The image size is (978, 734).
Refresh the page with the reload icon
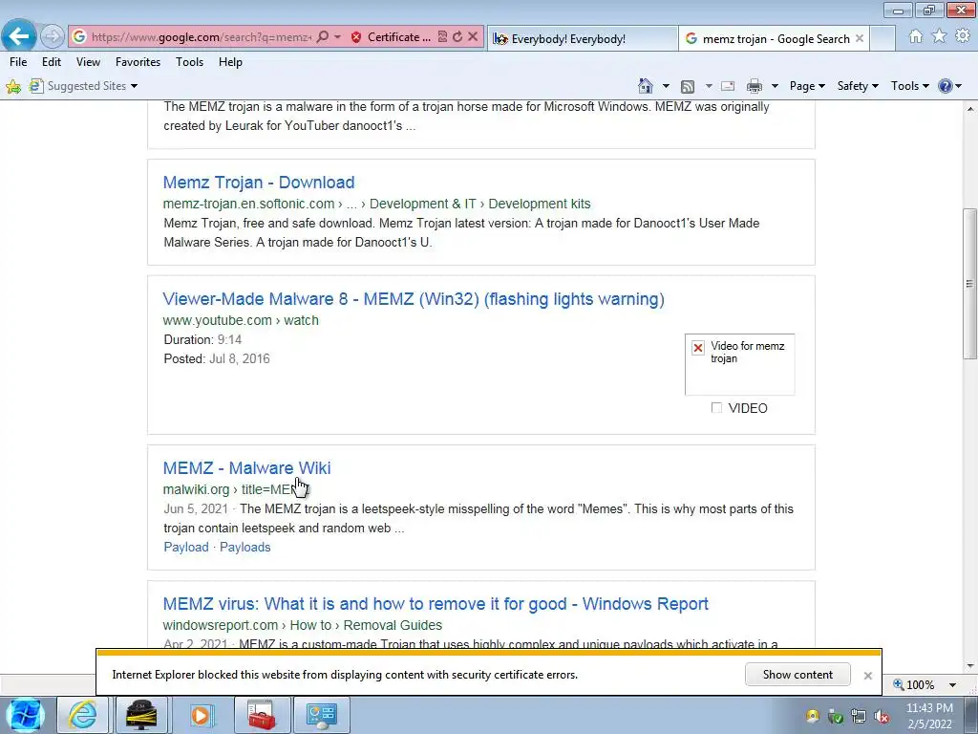tap(457, 37)
